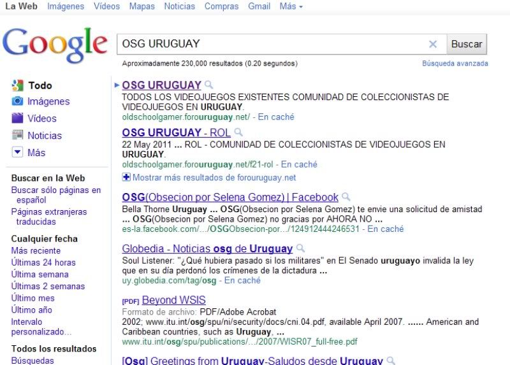Open En caché for first result
Viewport: 510px width, 365px height.
[276, 117]
